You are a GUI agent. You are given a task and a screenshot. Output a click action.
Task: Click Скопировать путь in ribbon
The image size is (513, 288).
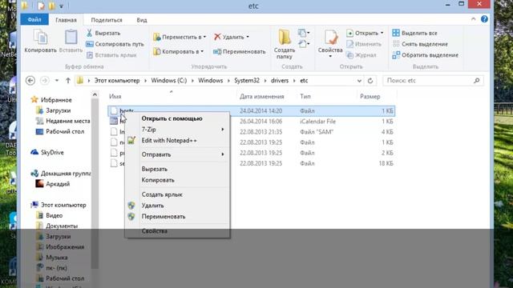tap(115, 44)
